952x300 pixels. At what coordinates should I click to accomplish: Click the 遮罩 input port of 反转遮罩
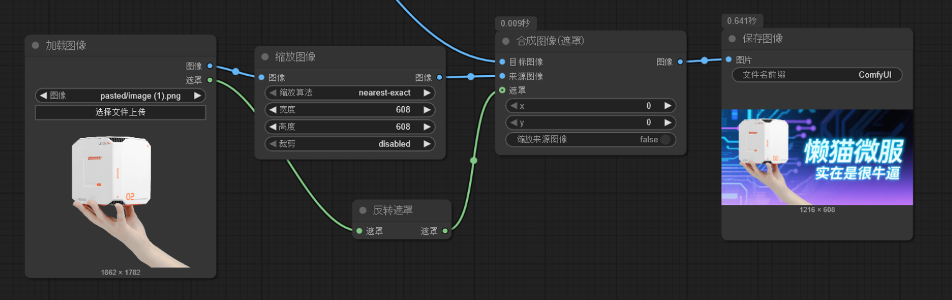[x=359, y=231]
